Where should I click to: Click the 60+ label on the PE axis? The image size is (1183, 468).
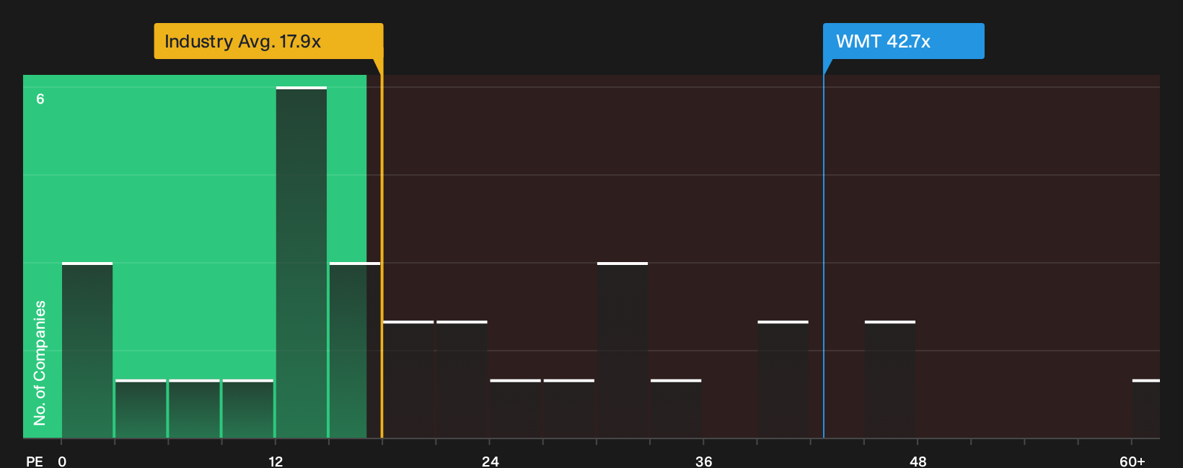point(1133,461)
